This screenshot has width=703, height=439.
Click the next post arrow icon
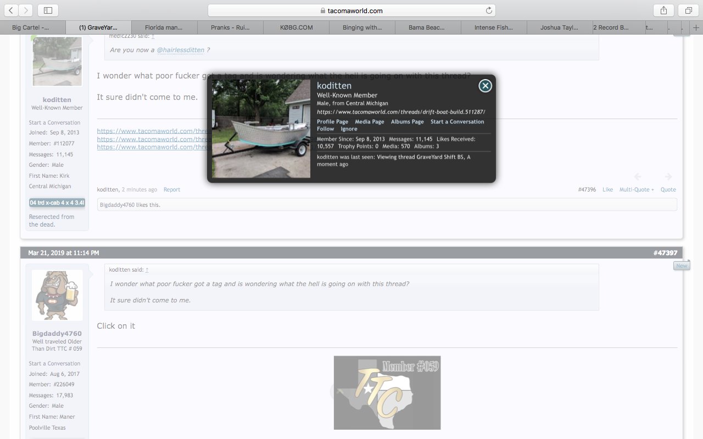tap(668, 177)
